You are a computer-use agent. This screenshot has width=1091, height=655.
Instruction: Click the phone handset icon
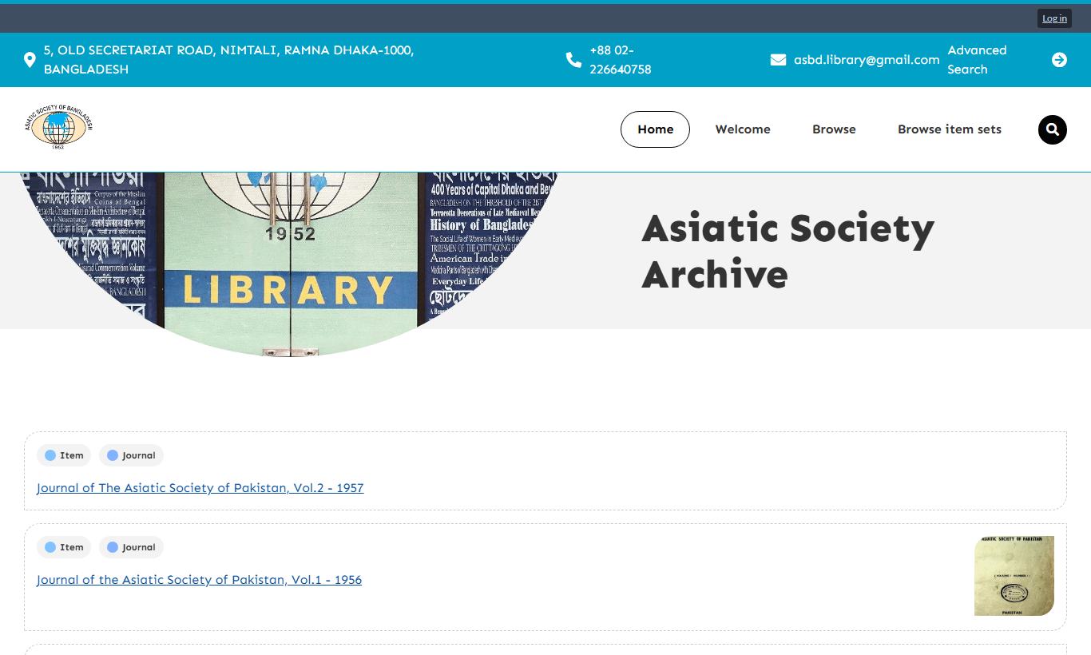tap(573, 60)
